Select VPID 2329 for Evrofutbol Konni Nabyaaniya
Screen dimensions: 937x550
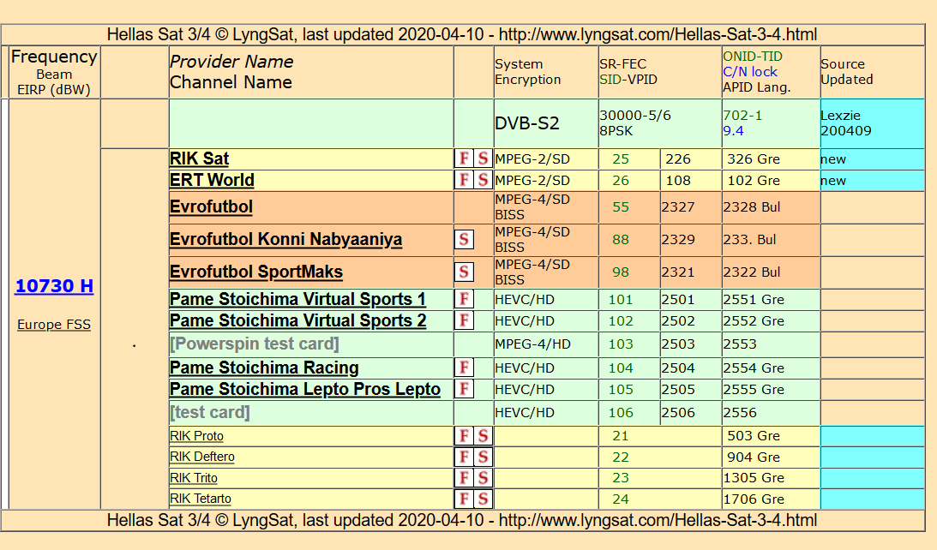click(678, 240)
